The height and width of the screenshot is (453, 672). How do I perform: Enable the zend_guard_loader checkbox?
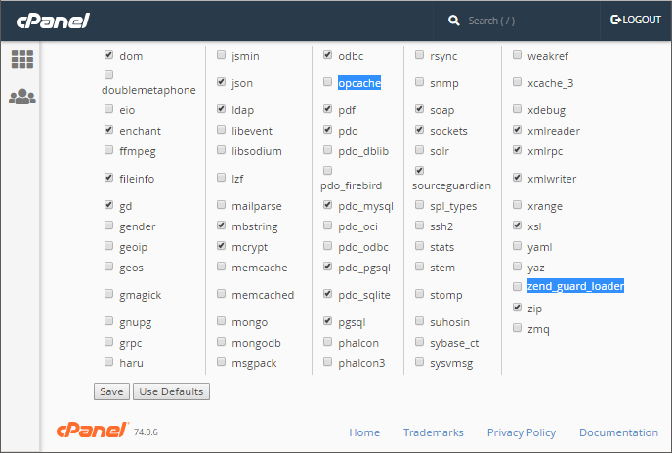[x=518, y=286]
